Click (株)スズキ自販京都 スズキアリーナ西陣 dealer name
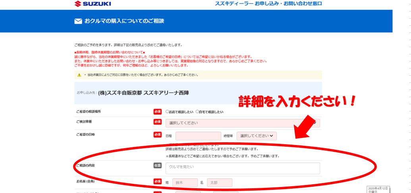411x193 pixels. pyautogui.click(x=144, y=93)
